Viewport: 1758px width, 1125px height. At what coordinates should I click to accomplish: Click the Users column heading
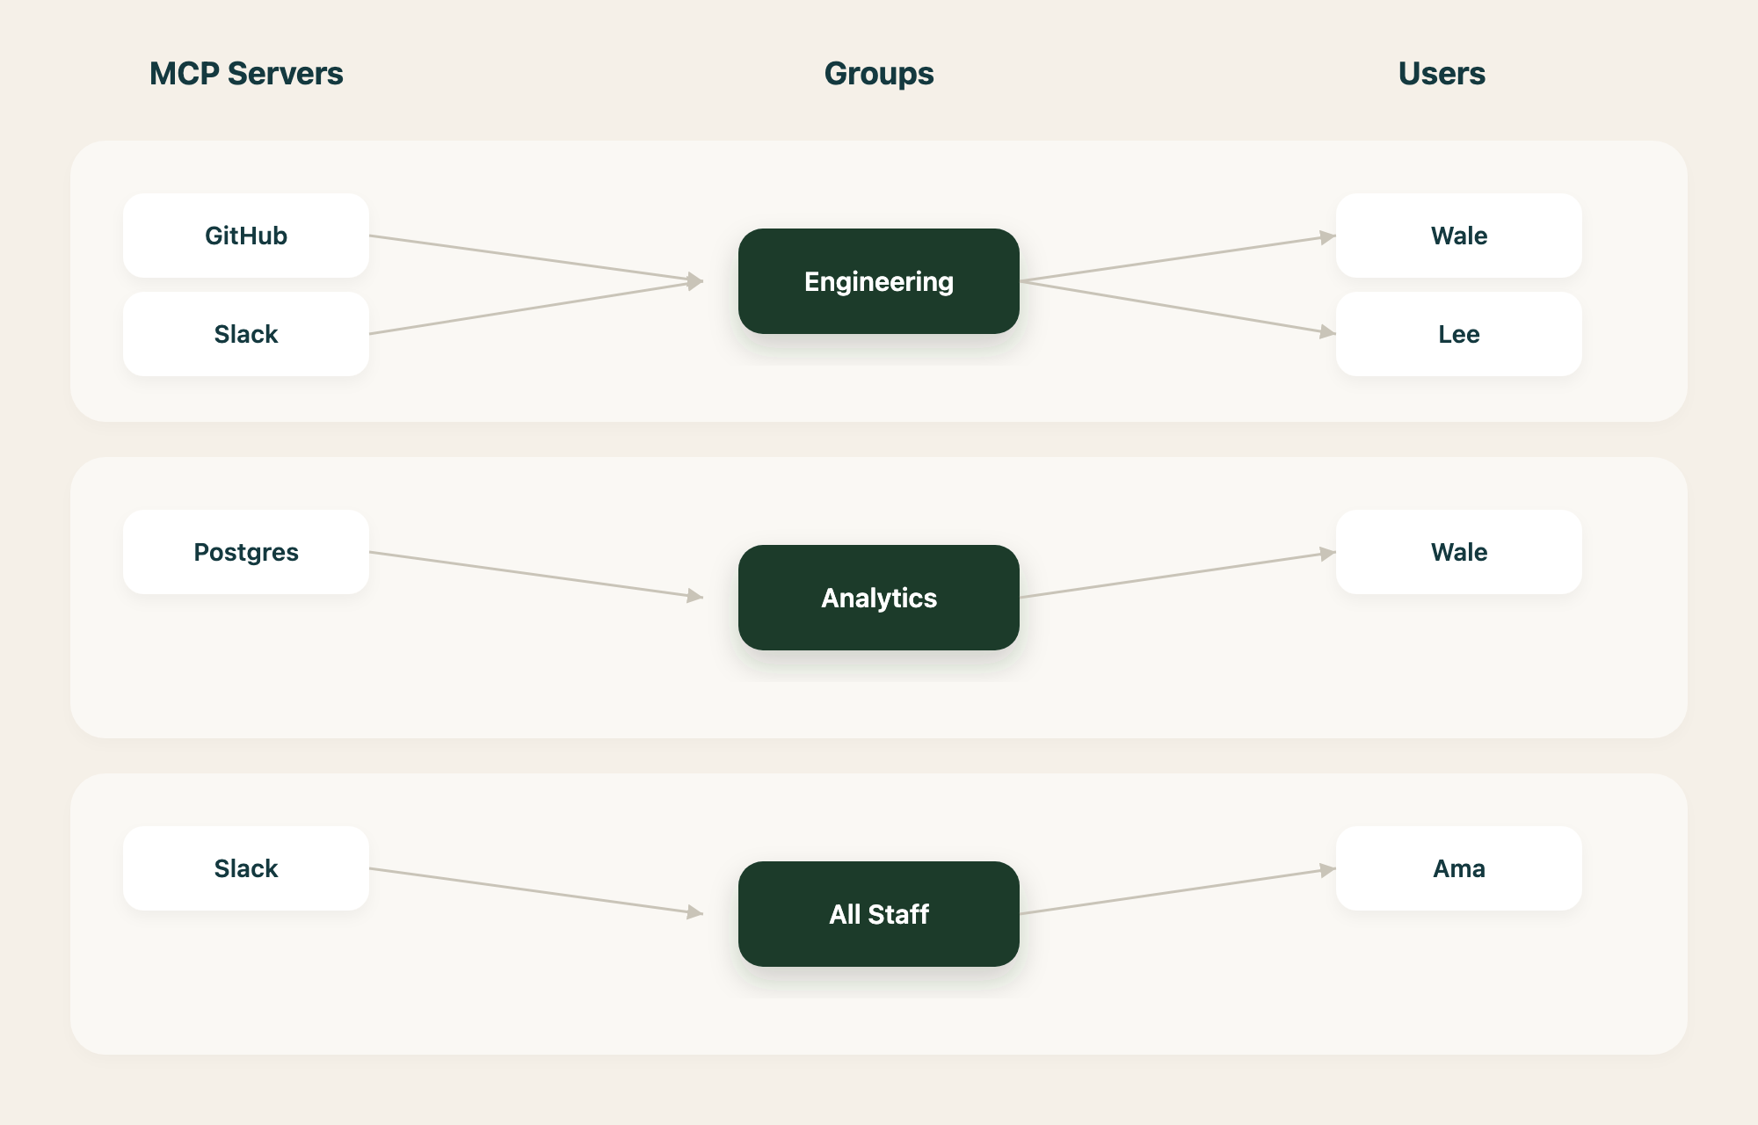click(x=1442, y=74)
